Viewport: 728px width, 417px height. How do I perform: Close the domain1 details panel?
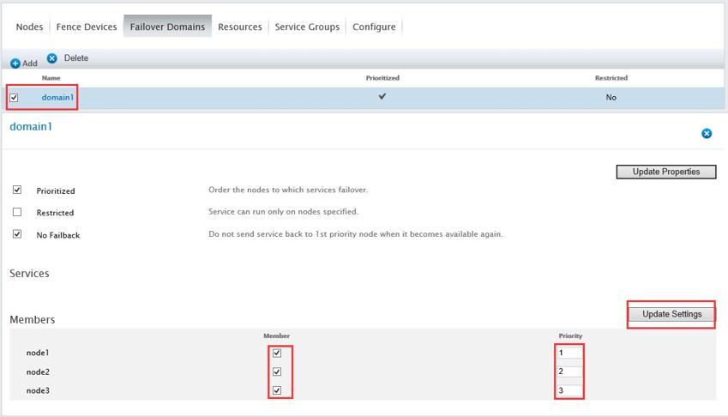707,134
